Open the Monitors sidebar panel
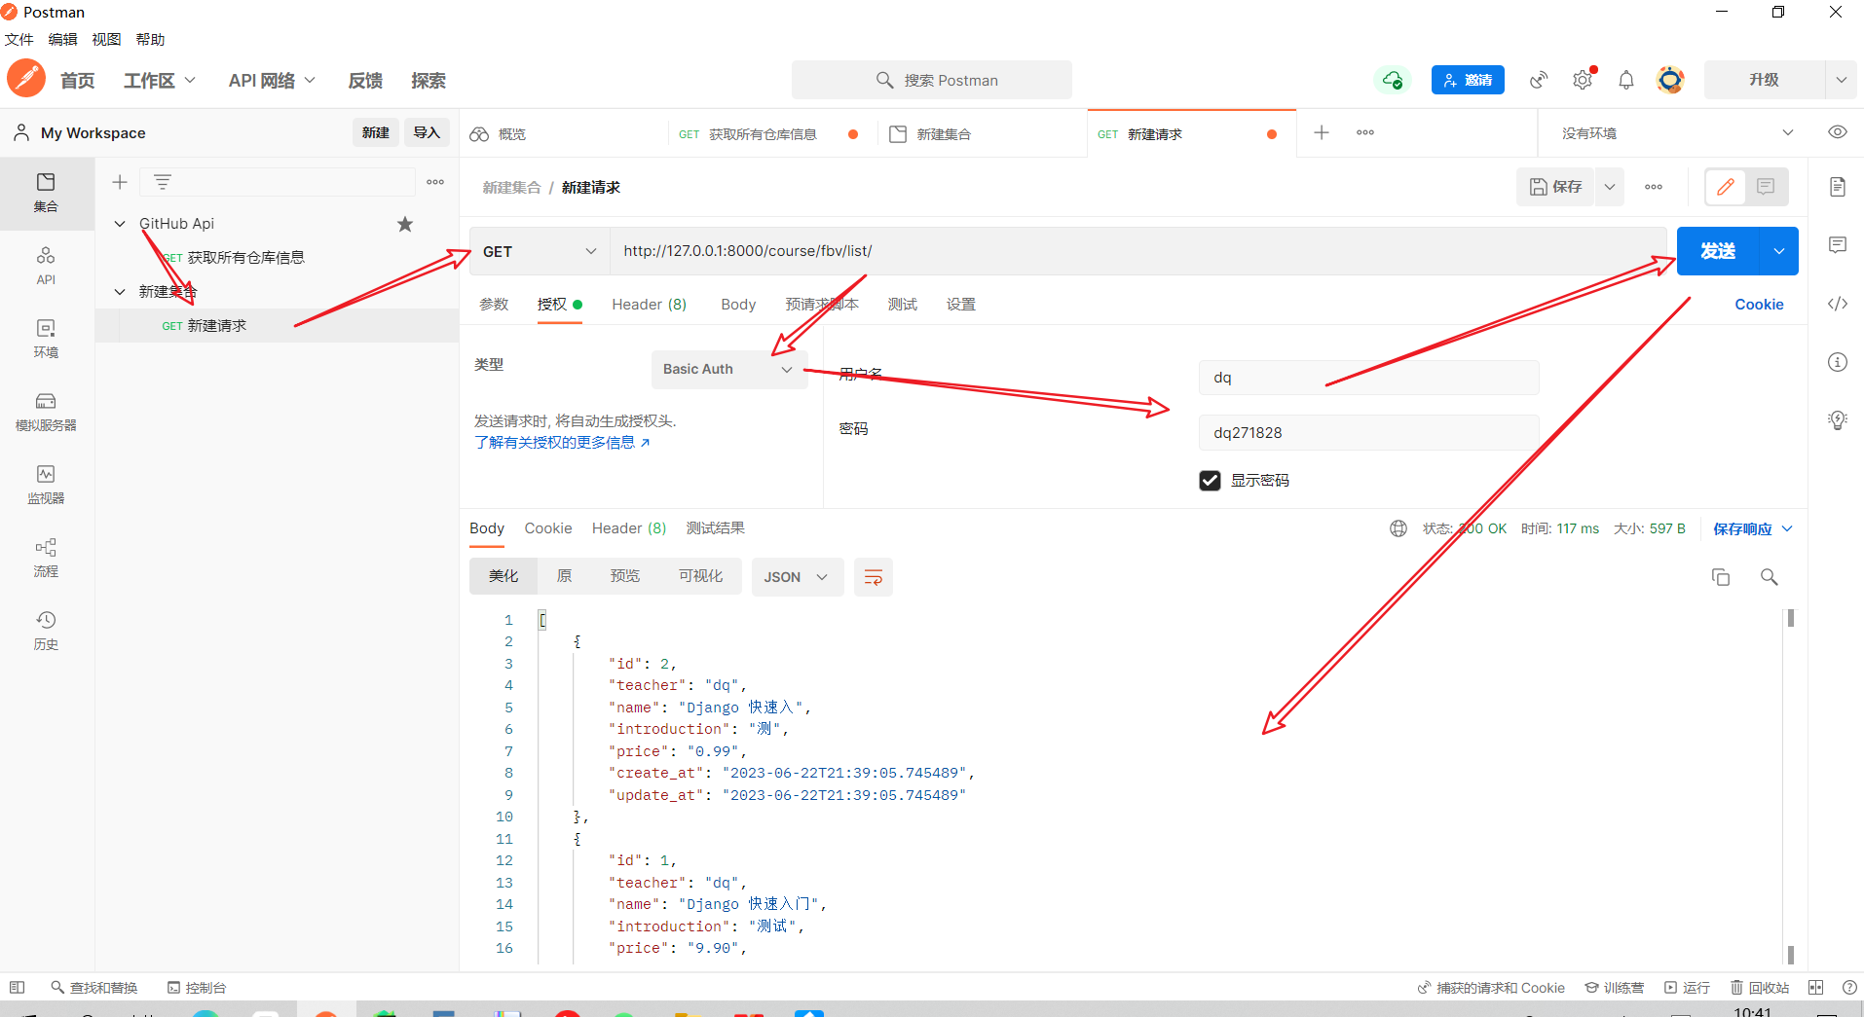This screenshot has width=1864, height=1017. [46, 485]
